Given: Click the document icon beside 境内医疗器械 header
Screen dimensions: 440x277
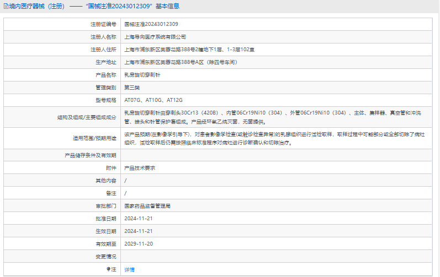Looking at the screenshot, I should pyautogui.click(x=6, y=6).
